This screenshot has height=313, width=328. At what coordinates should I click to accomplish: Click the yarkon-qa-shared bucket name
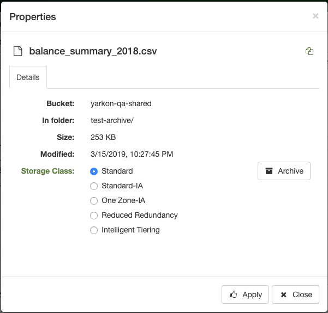(x=121, y=103)
